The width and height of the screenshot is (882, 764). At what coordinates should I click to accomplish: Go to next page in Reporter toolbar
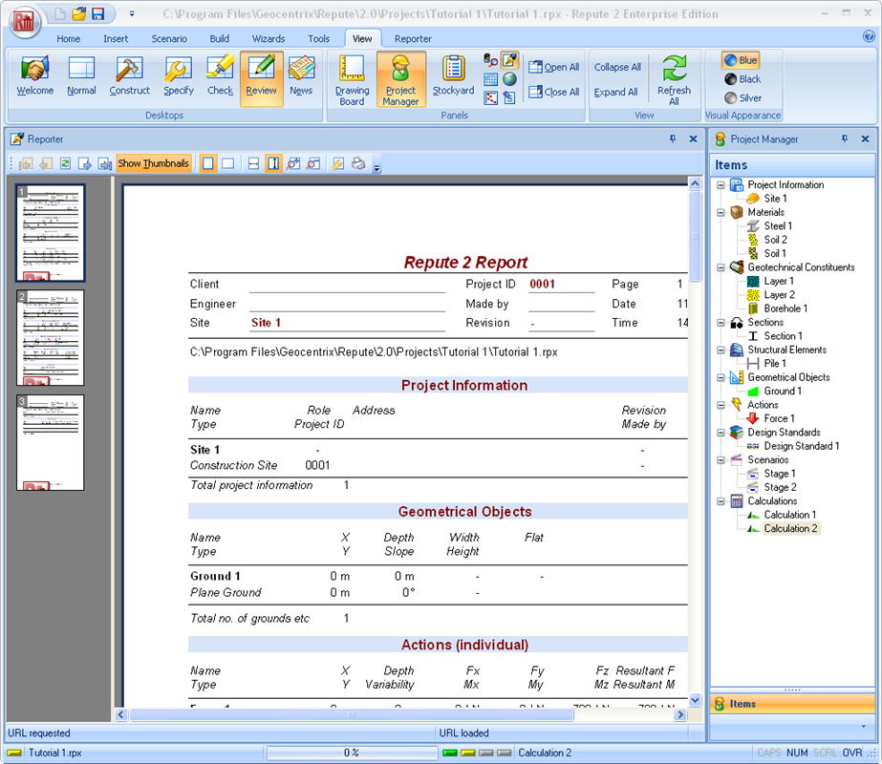85,163
